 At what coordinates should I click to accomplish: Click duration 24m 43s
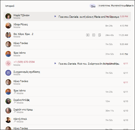click(110, 35)
